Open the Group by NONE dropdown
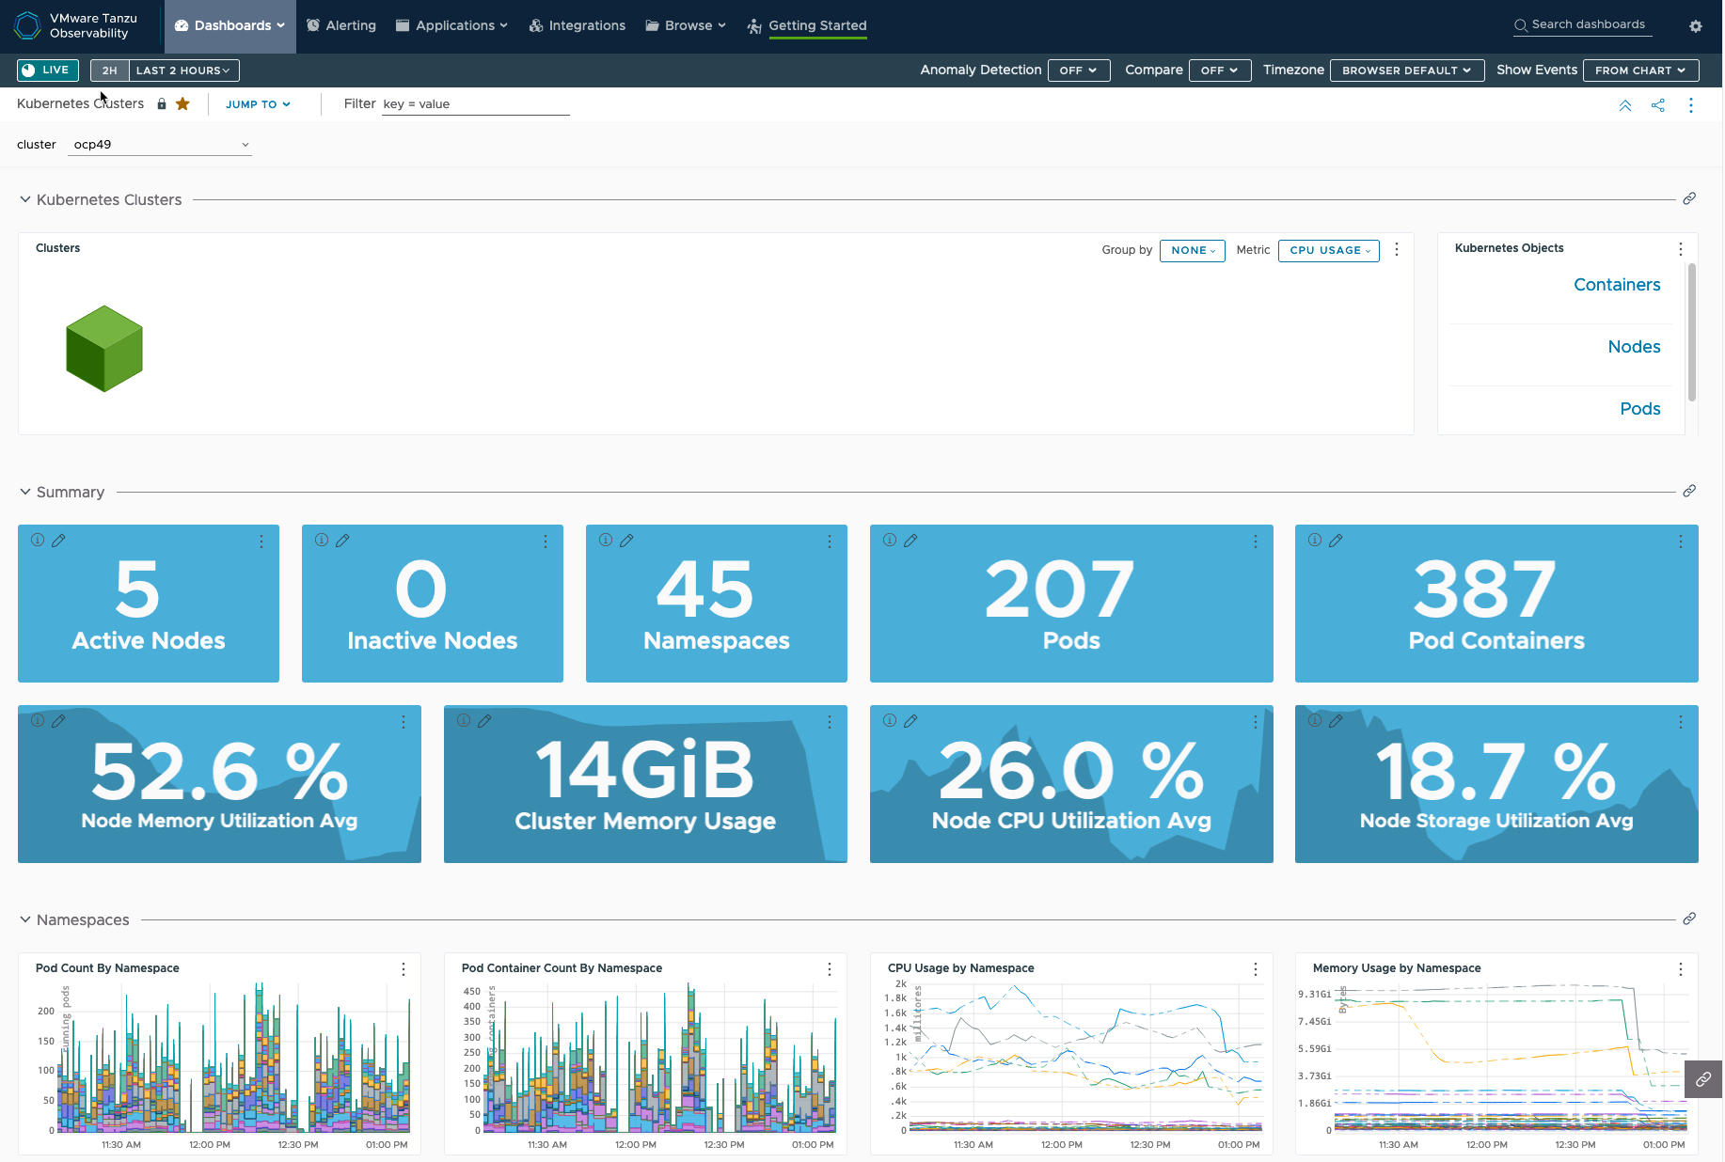This screenshot has width=1725, height=1162. point(1193,250)
